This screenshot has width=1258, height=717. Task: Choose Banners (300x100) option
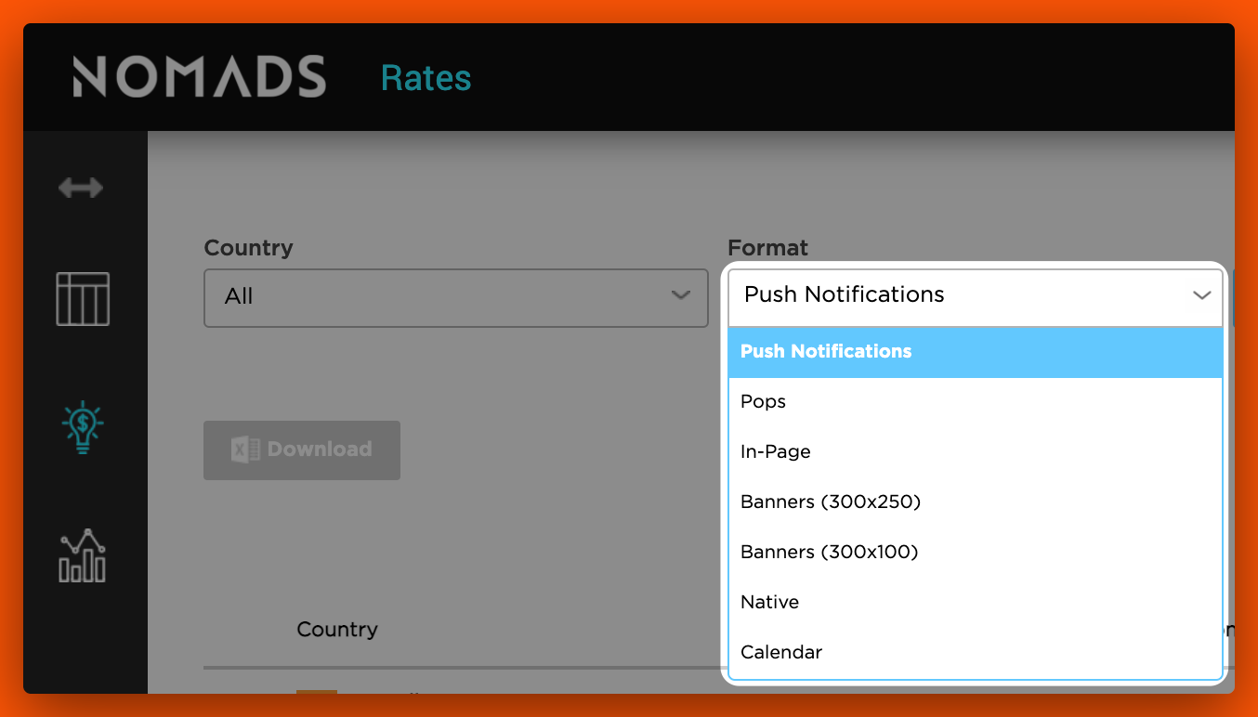click(975, 553)
